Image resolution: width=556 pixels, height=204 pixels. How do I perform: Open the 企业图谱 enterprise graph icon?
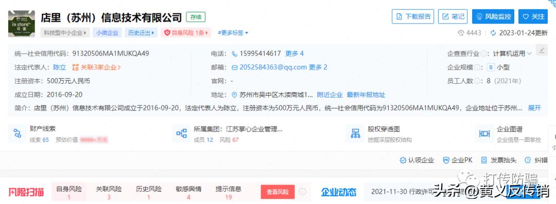484,134
